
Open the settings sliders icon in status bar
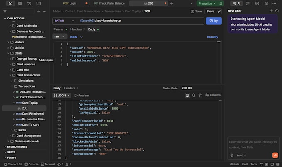[x=261, y=164]
